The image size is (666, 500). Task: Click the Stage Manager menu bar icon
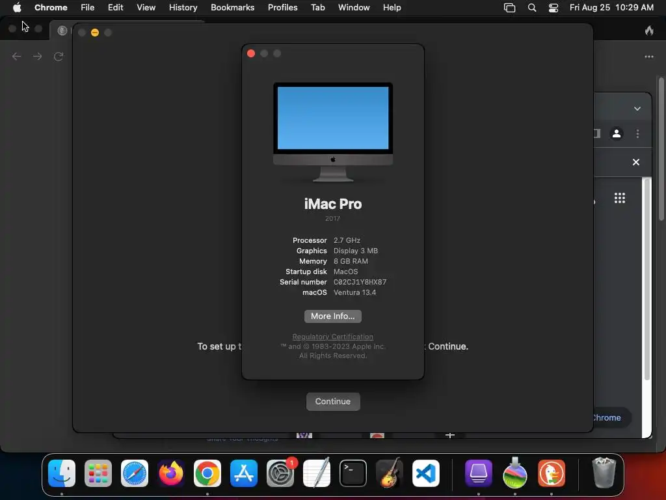(509, 8)
